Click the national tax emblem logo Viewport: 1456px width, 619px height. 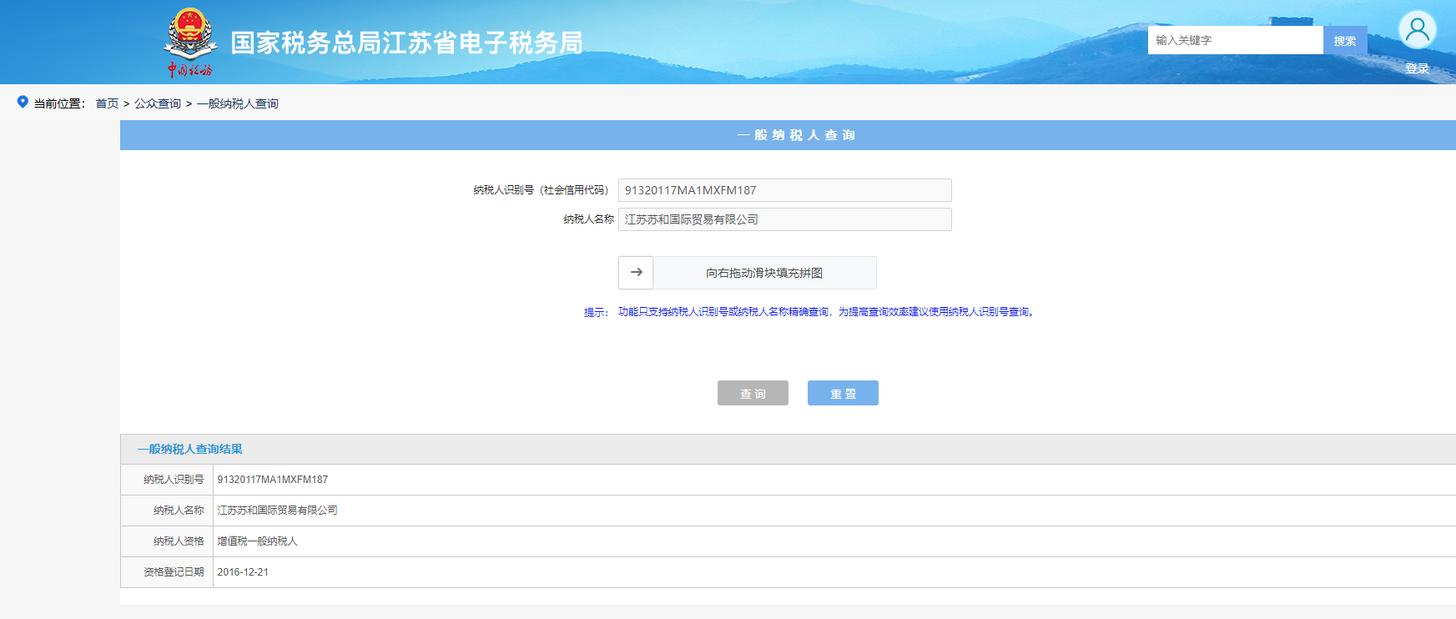pyautogui.click(x=190, y=42)
